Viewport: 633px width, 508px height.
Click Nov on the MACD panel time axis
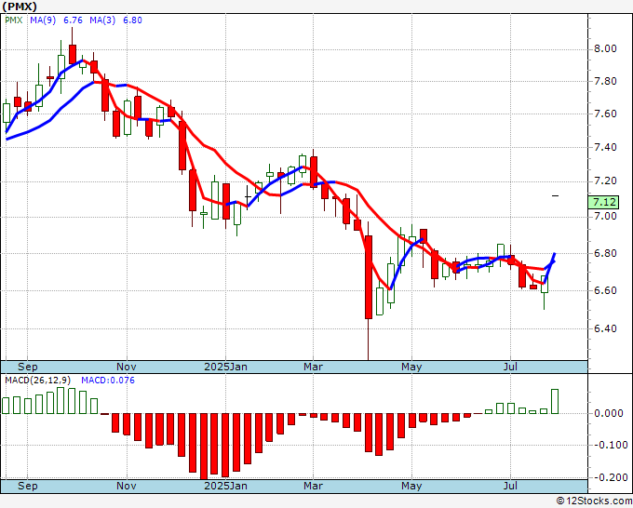click(x=127, y=486)
